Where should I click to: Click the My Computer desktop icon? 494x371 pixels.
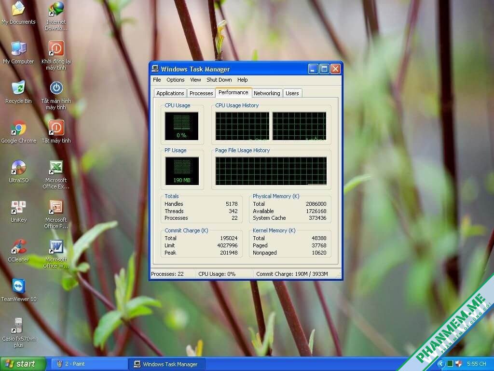[x=18, y=53]
